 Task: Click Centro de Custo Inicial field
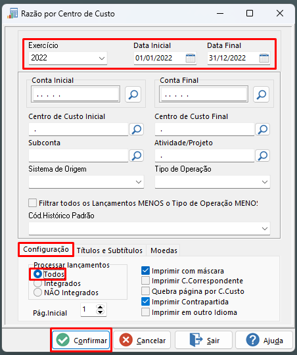tap(78, 130)
